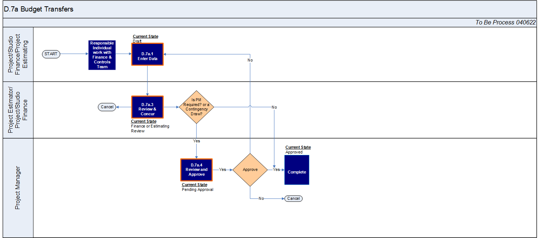Click the D.7a.1 Enter Data box

click(147, 54)
